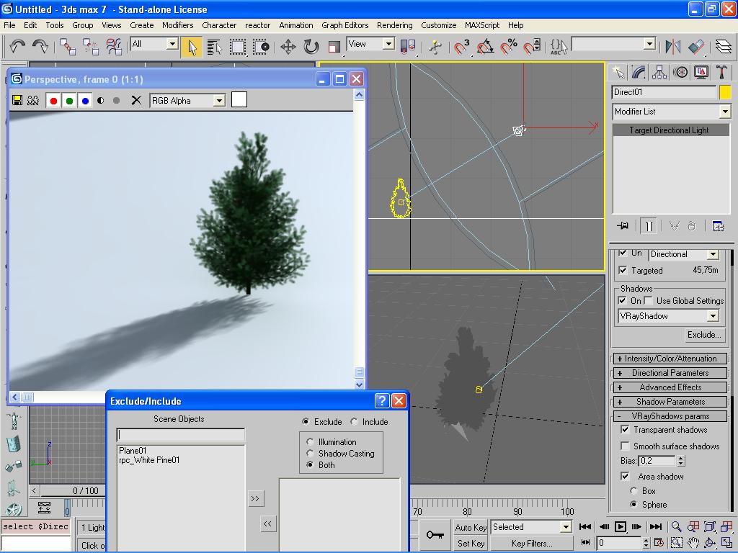Open the Modifiers menu
The height and width of the screenshot is (553, 738).
(x=177, y=25)
